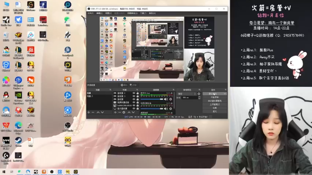Viewport: 312px width, 175px height.
Task: Move the selected scene down
Action: coord(102,112)
